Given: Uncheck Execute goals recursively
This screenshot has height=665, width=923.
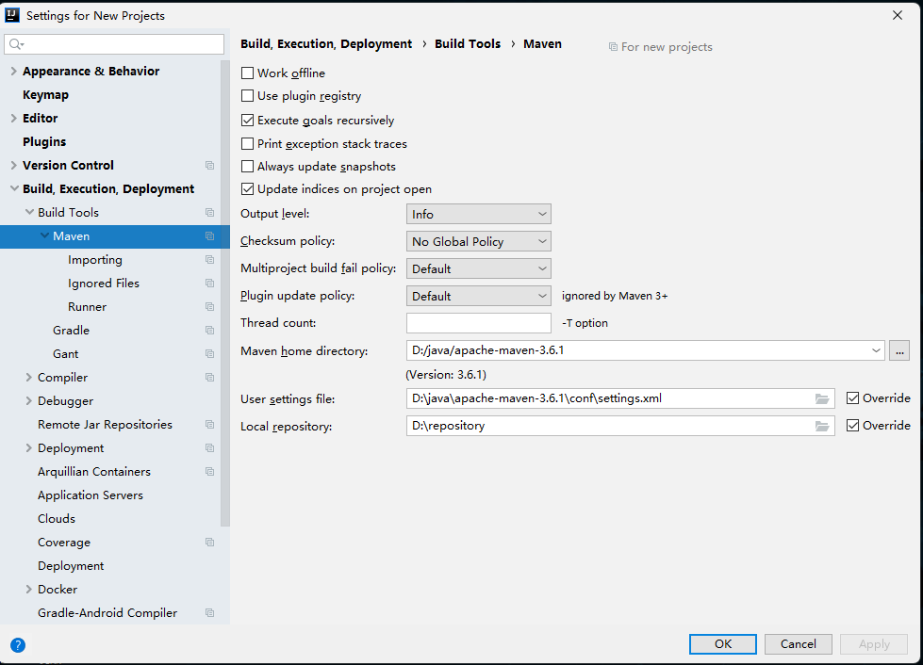Looking at the screenshot, I should [x=247, y=120].
